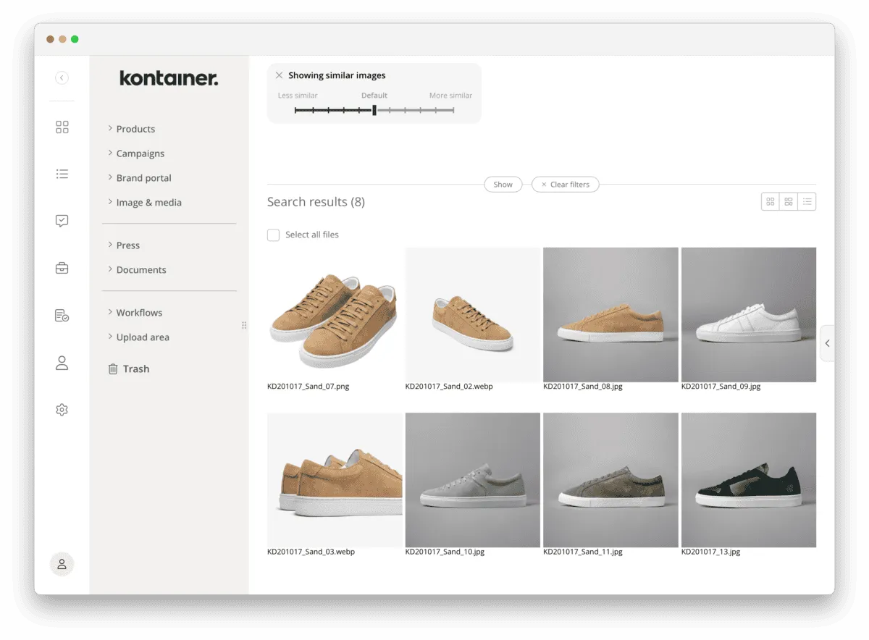
Task: Open the Workflows item
Action: [x=139, y=313]
